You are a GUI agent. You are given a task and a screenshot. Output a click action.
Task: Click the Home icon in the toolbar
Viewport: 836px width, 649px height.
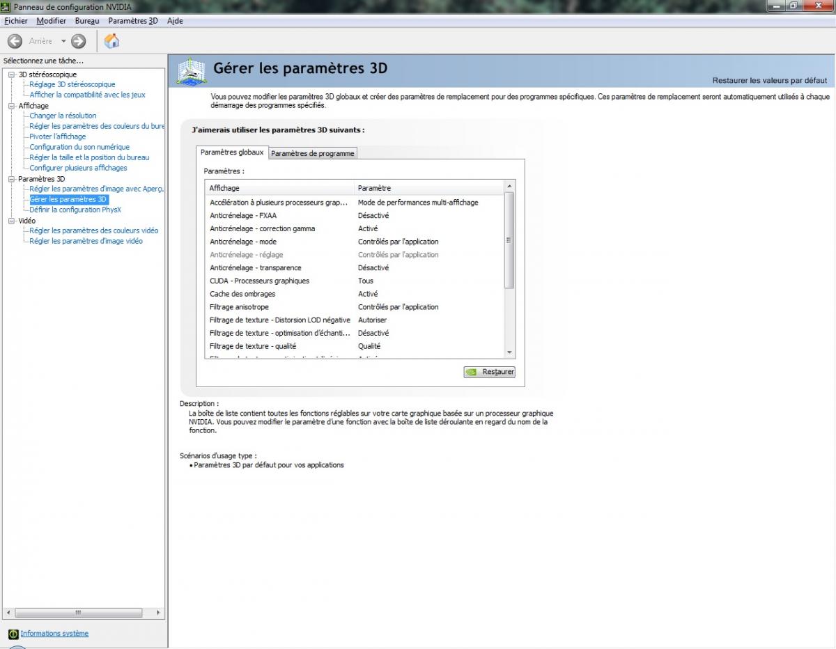click(x=111, y=41)
